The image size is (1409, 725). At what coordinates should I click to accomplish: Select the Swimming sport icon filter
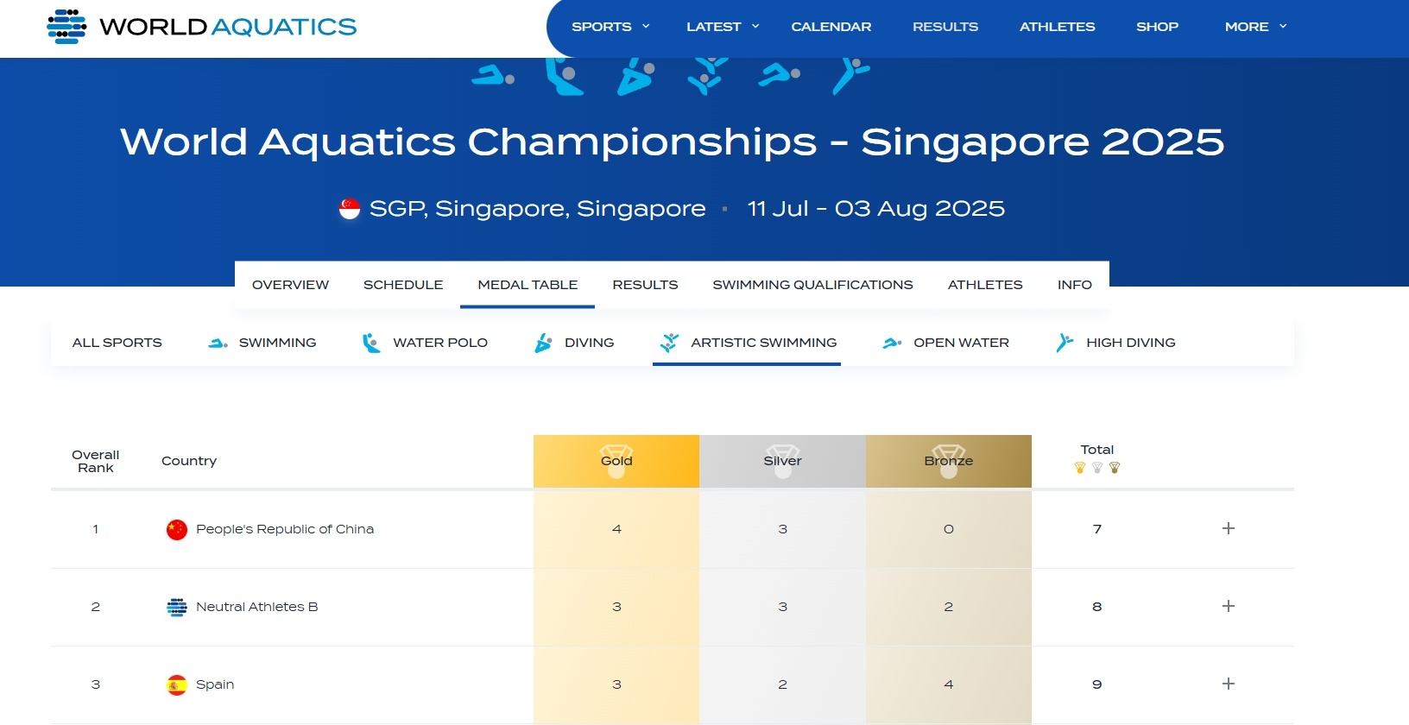pos(218,344)
